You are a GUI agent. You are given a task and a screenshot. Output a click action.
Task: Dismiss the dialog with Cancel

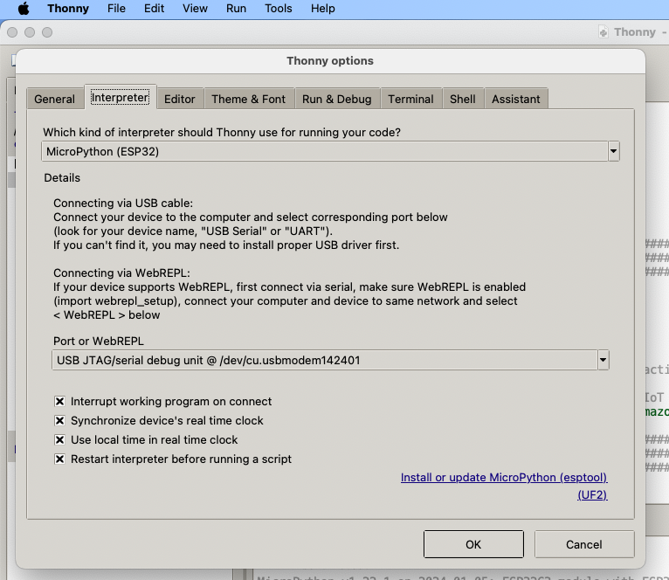[584, 544]
